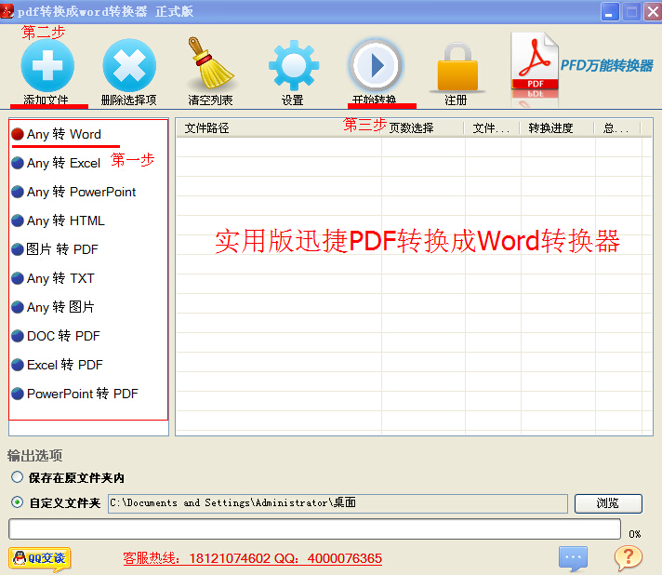Screen dimensions: 662x575
Task: Click the 注册 label
Action: click(456, 100)
